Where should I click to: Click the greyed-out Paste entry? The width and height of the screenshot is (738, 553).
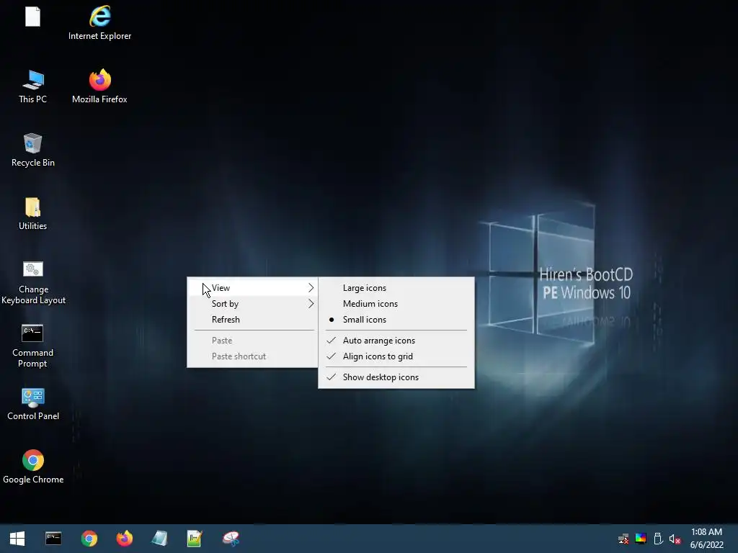coord(252,341)
